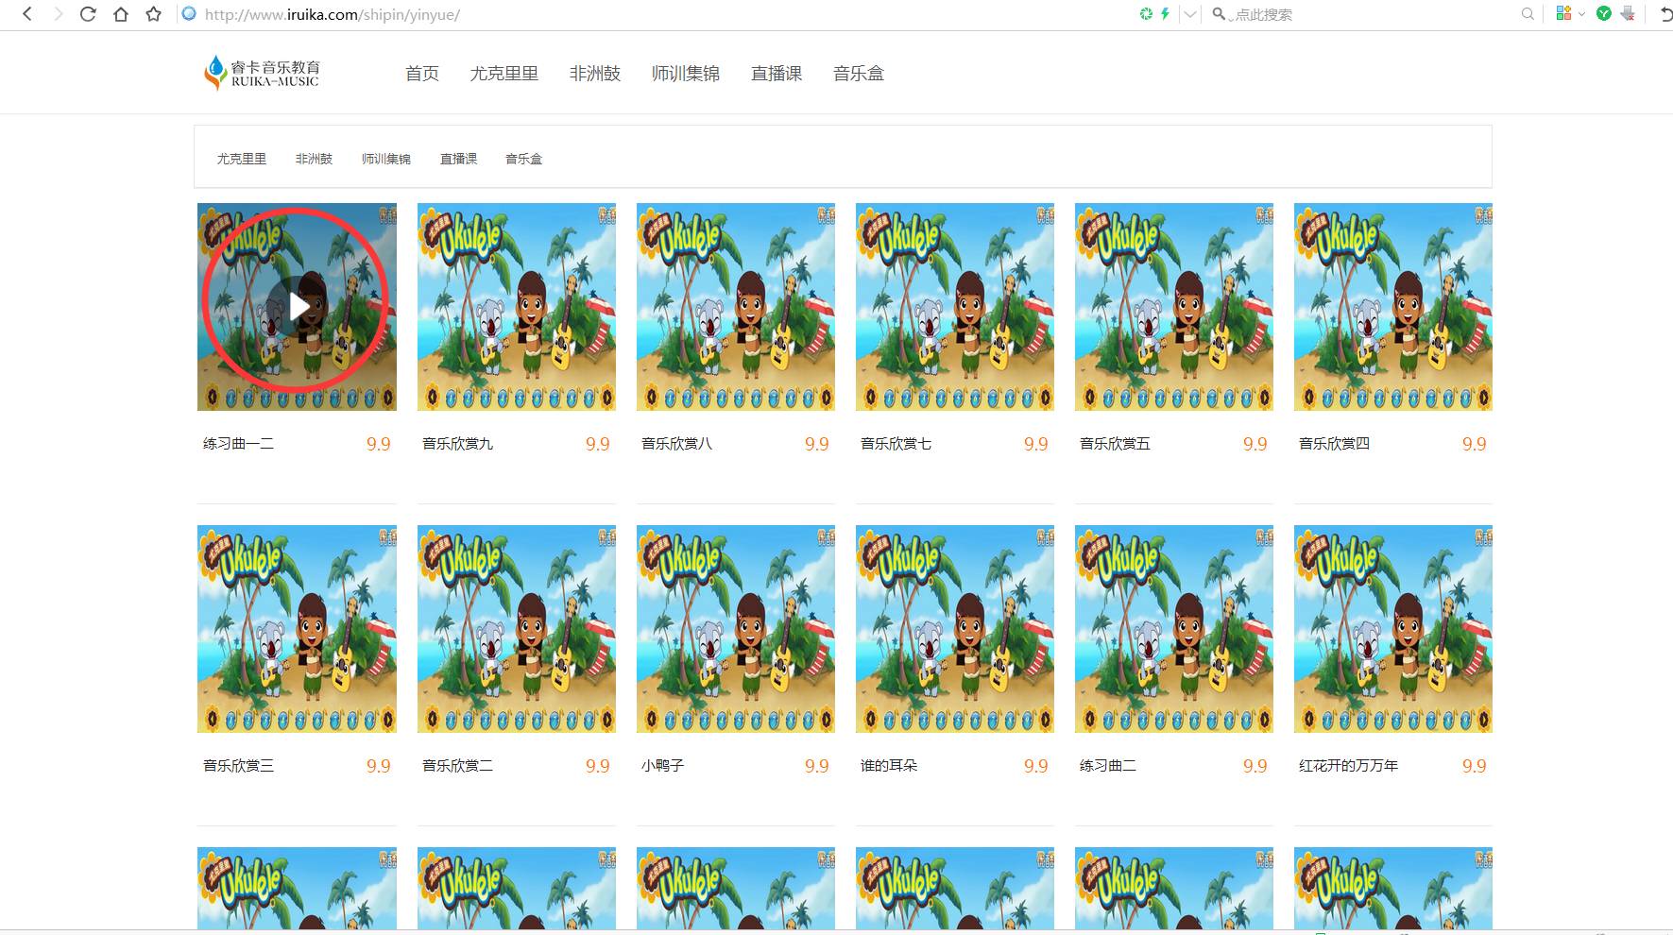
Task: Open the downloads arrow icon
Action: point(1628,13)
